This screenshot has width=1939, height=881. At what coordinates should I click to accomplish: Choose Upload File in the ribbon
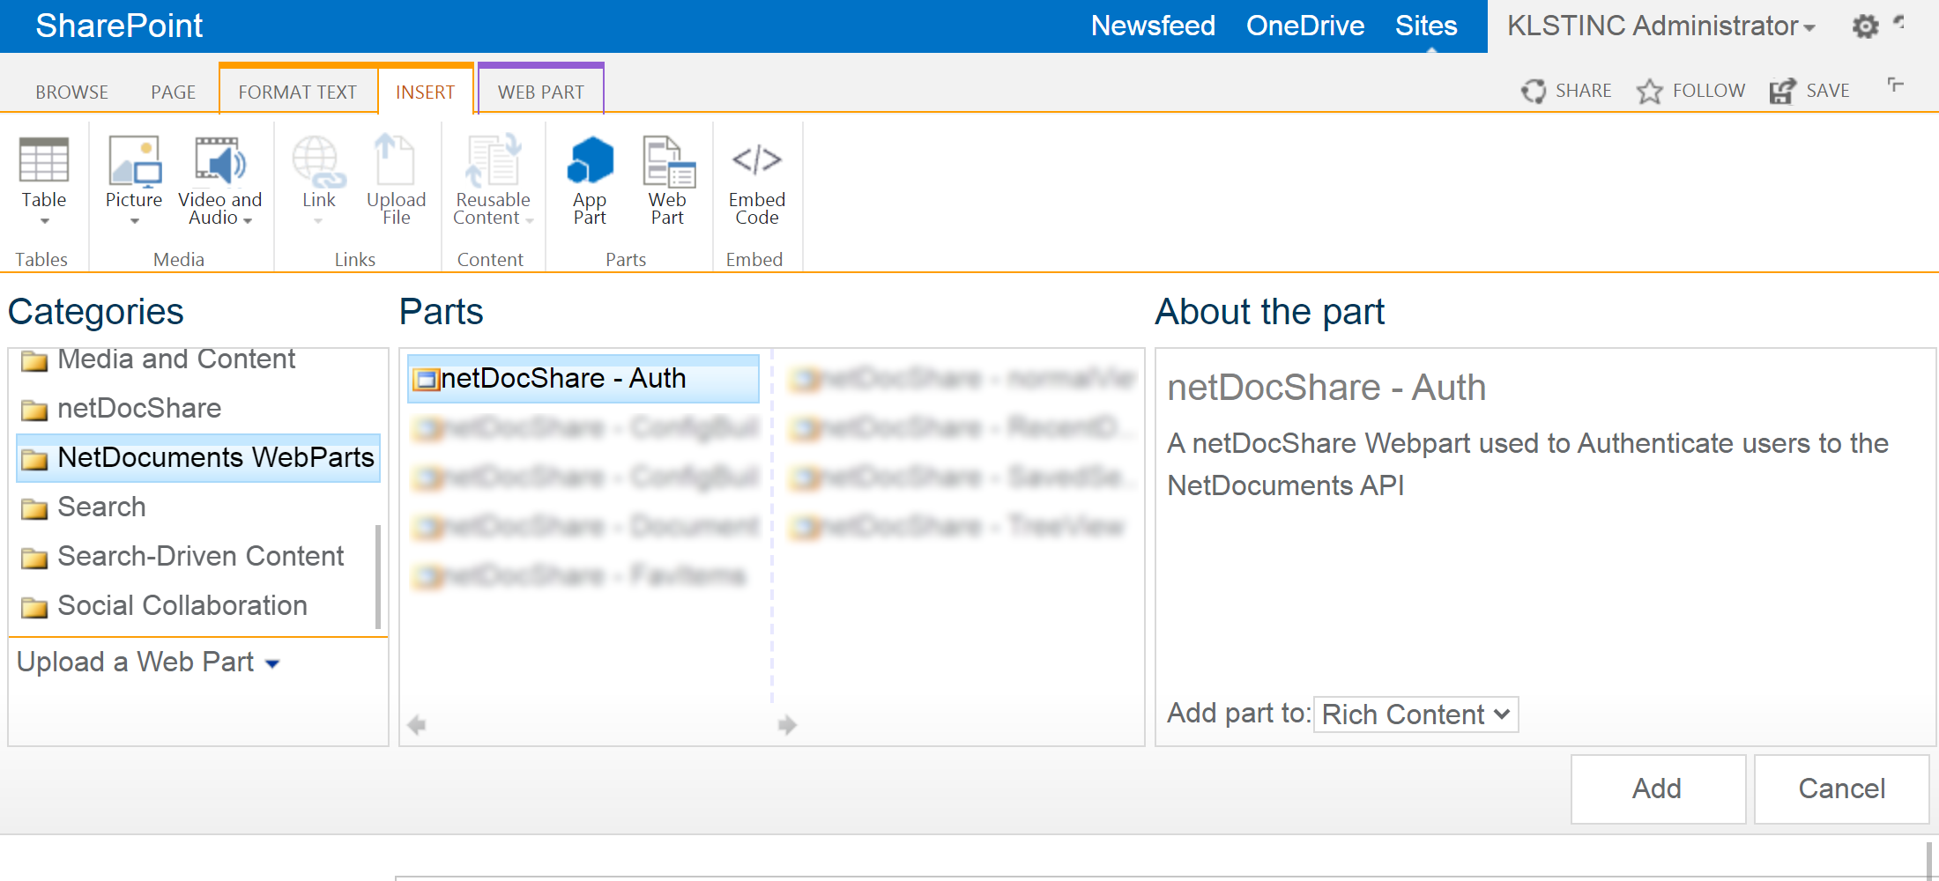[396, 181]
